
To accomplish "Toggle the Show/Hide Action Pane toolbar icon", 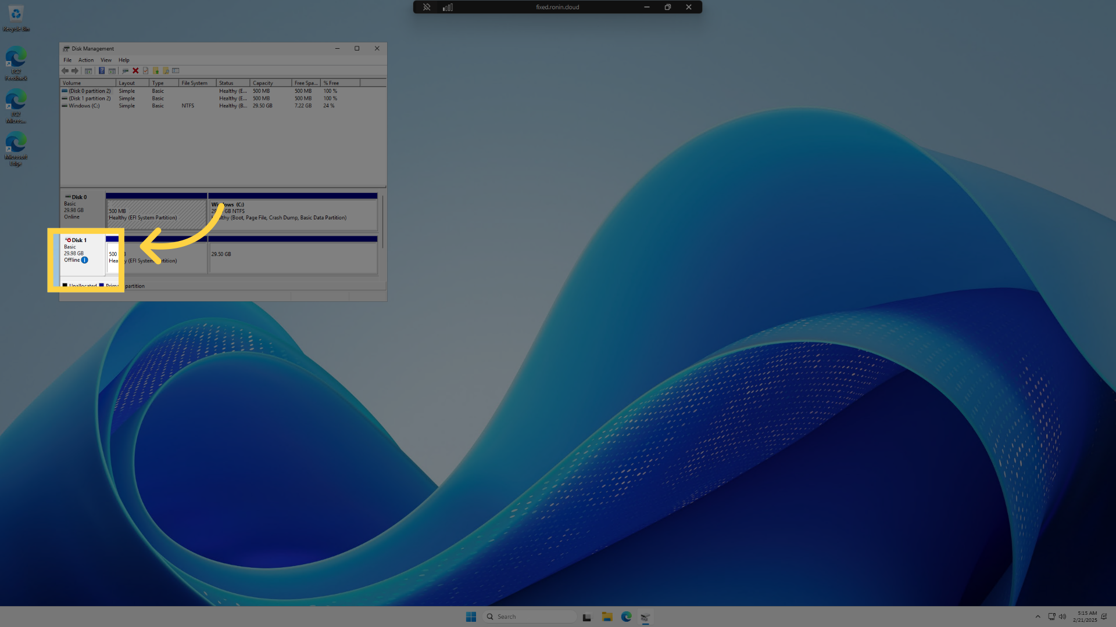I will pyautogui.click(x=112, y=71).
